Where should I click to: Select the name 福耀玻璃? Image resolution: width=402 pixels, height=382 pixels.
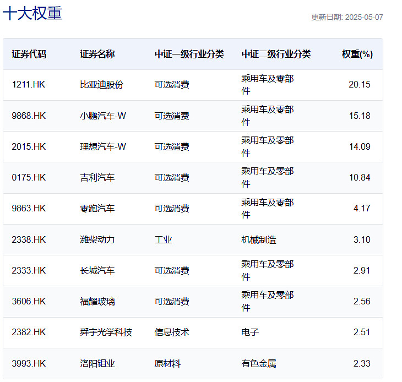tap(97, 301)
